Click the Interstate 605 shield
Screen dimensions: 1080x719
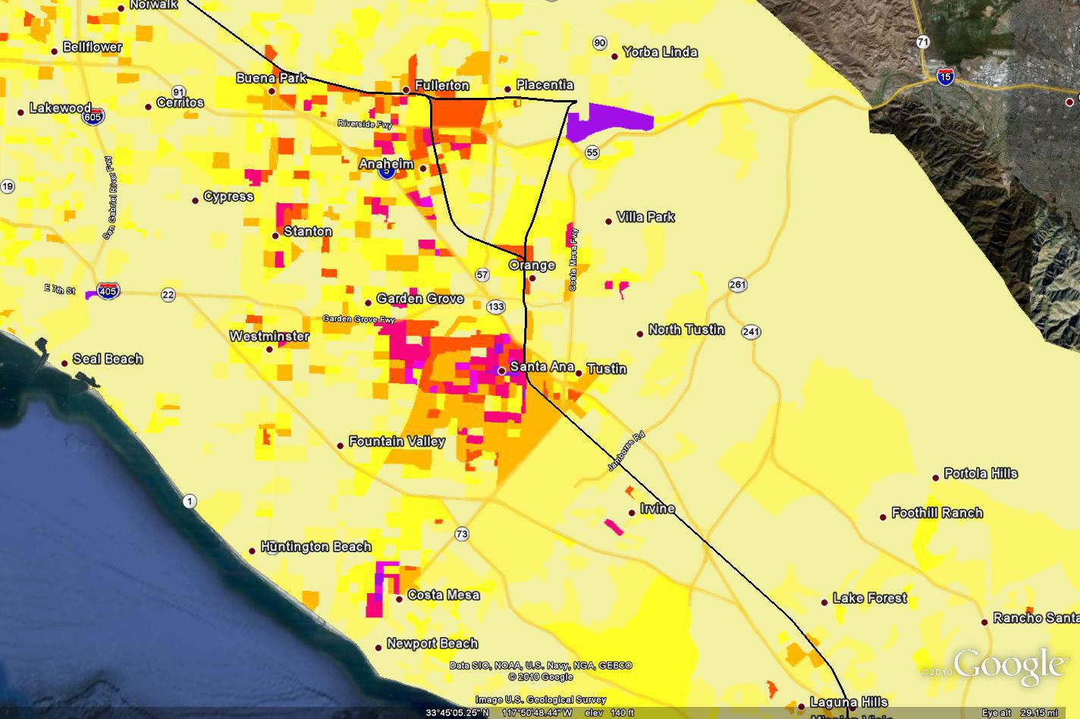pyautogui.click(x=94, y=116)
